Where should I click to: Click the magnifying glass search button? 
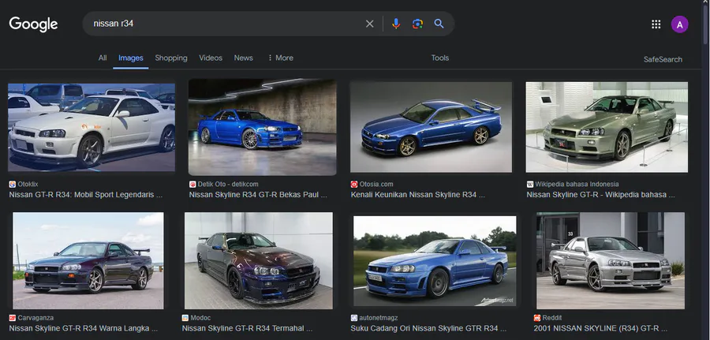pyautogui.click(x=439, y=24)
